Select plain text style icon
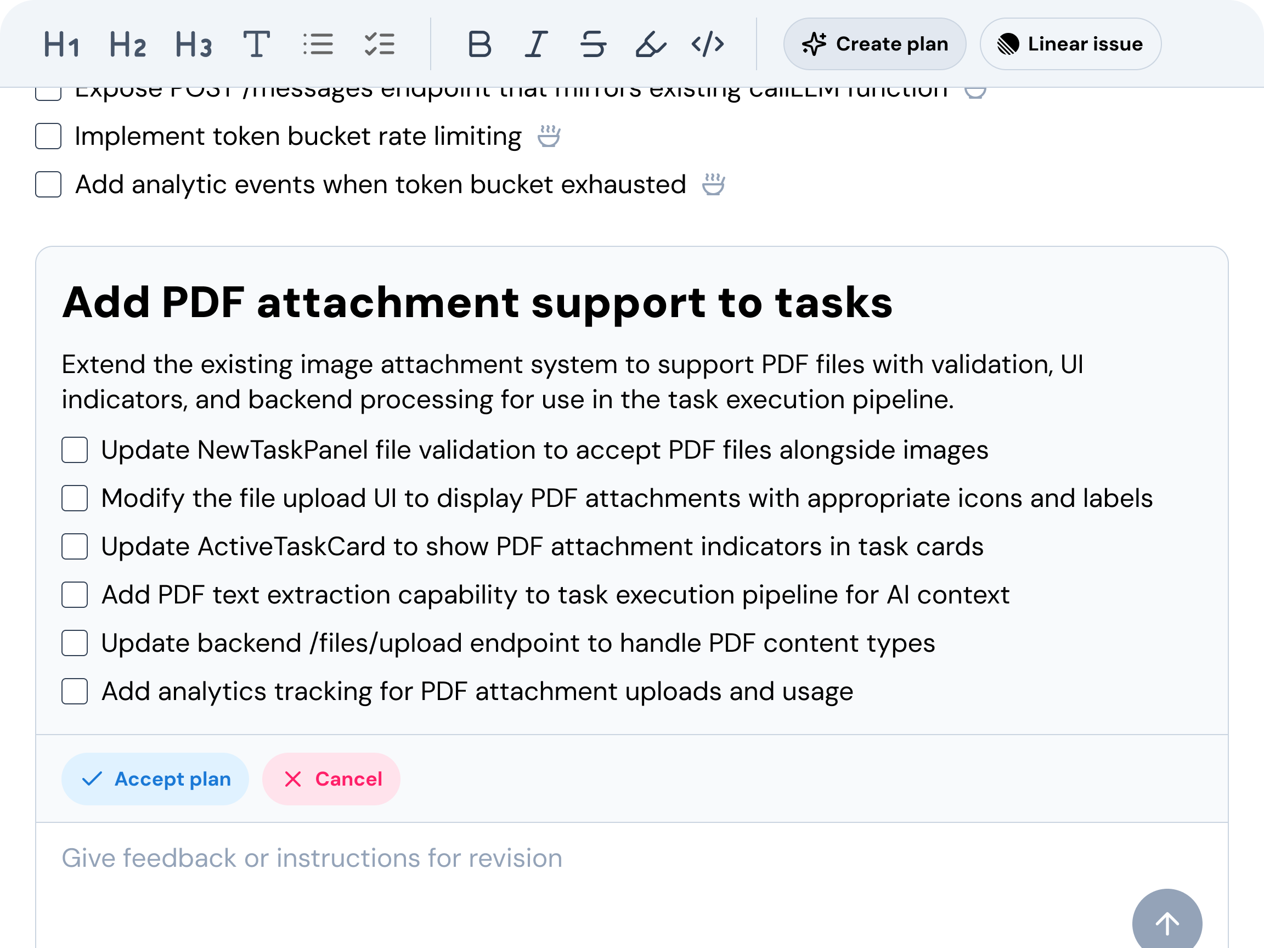 [256, 44]
